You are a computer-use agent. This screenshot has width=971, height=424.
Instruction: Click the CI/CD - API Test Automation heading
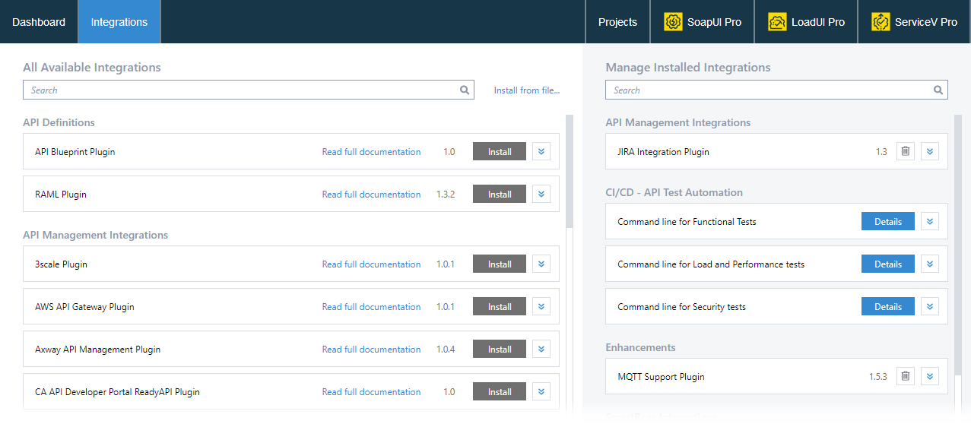(x=674, y=192)
